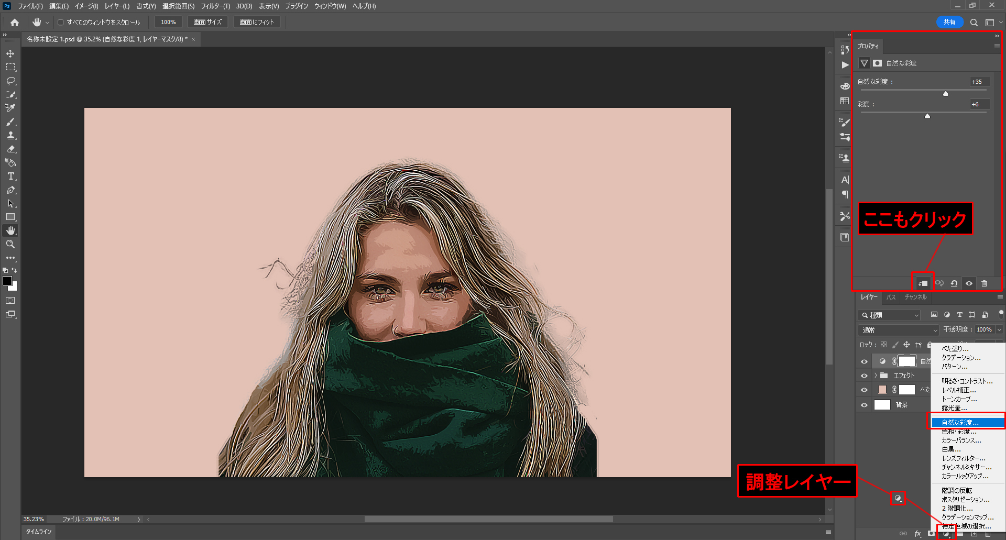Select the Lasso tool

tap(10, 81)
